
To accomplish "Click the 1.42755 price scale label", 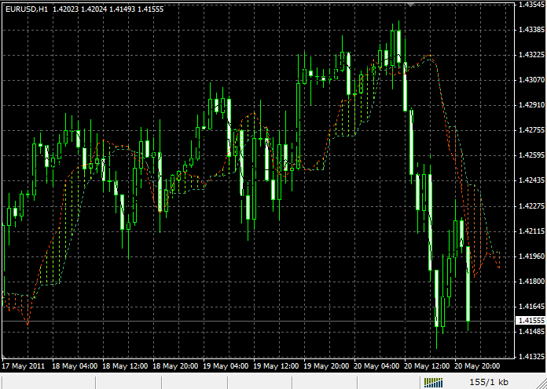I will [531, 130].
